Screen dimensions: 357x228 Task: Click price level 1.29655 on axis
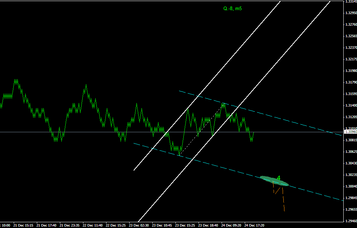[351, 209]
